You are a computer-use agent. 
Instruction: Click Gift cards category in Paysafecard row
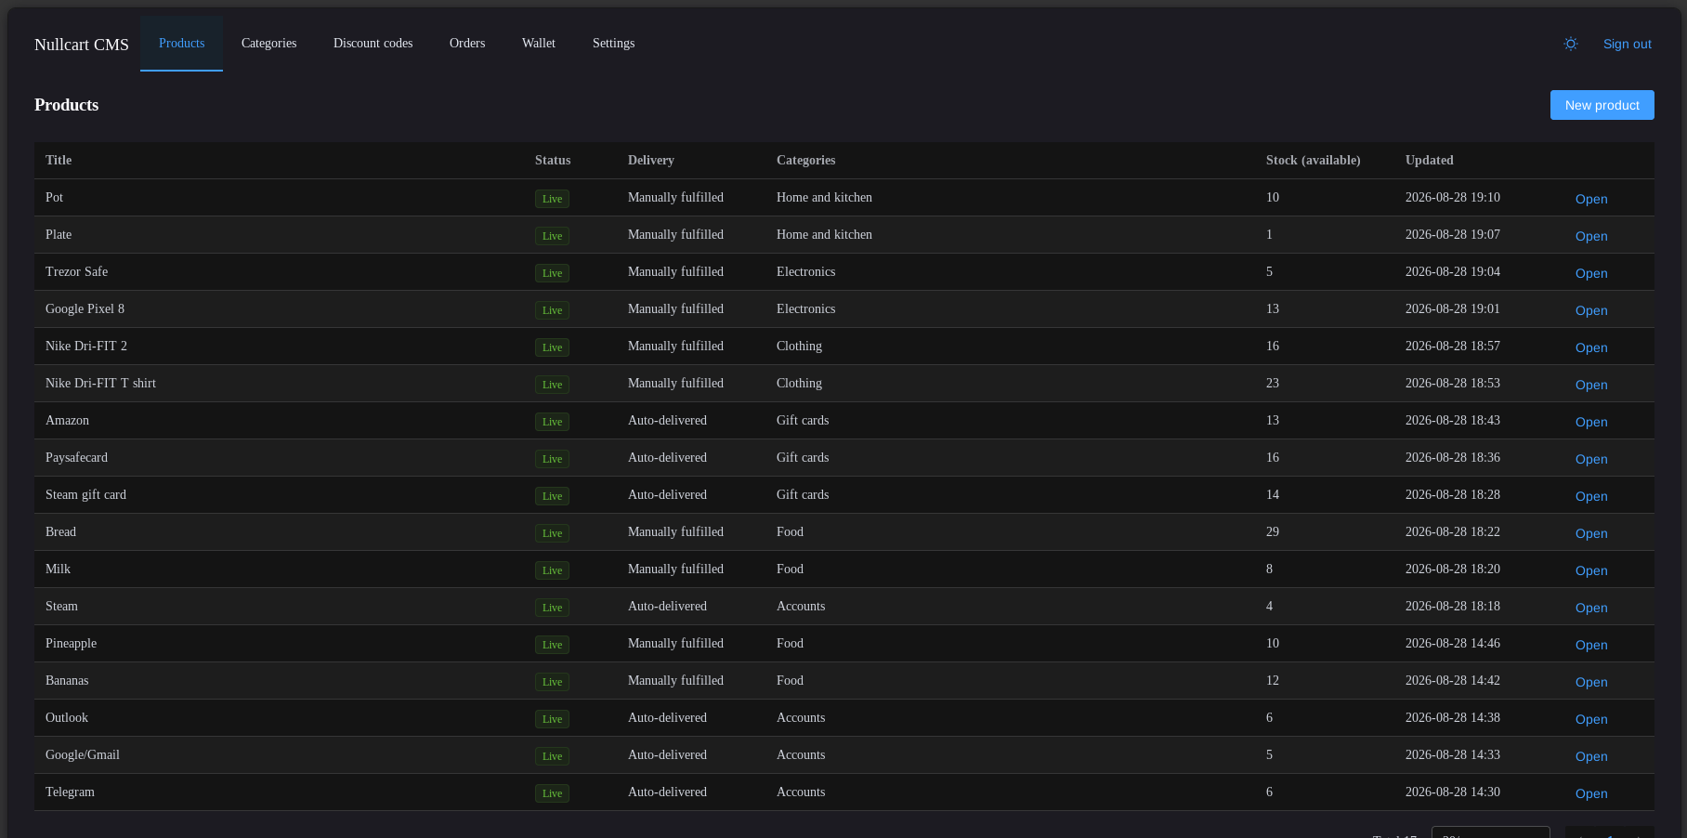click(803, 457)
